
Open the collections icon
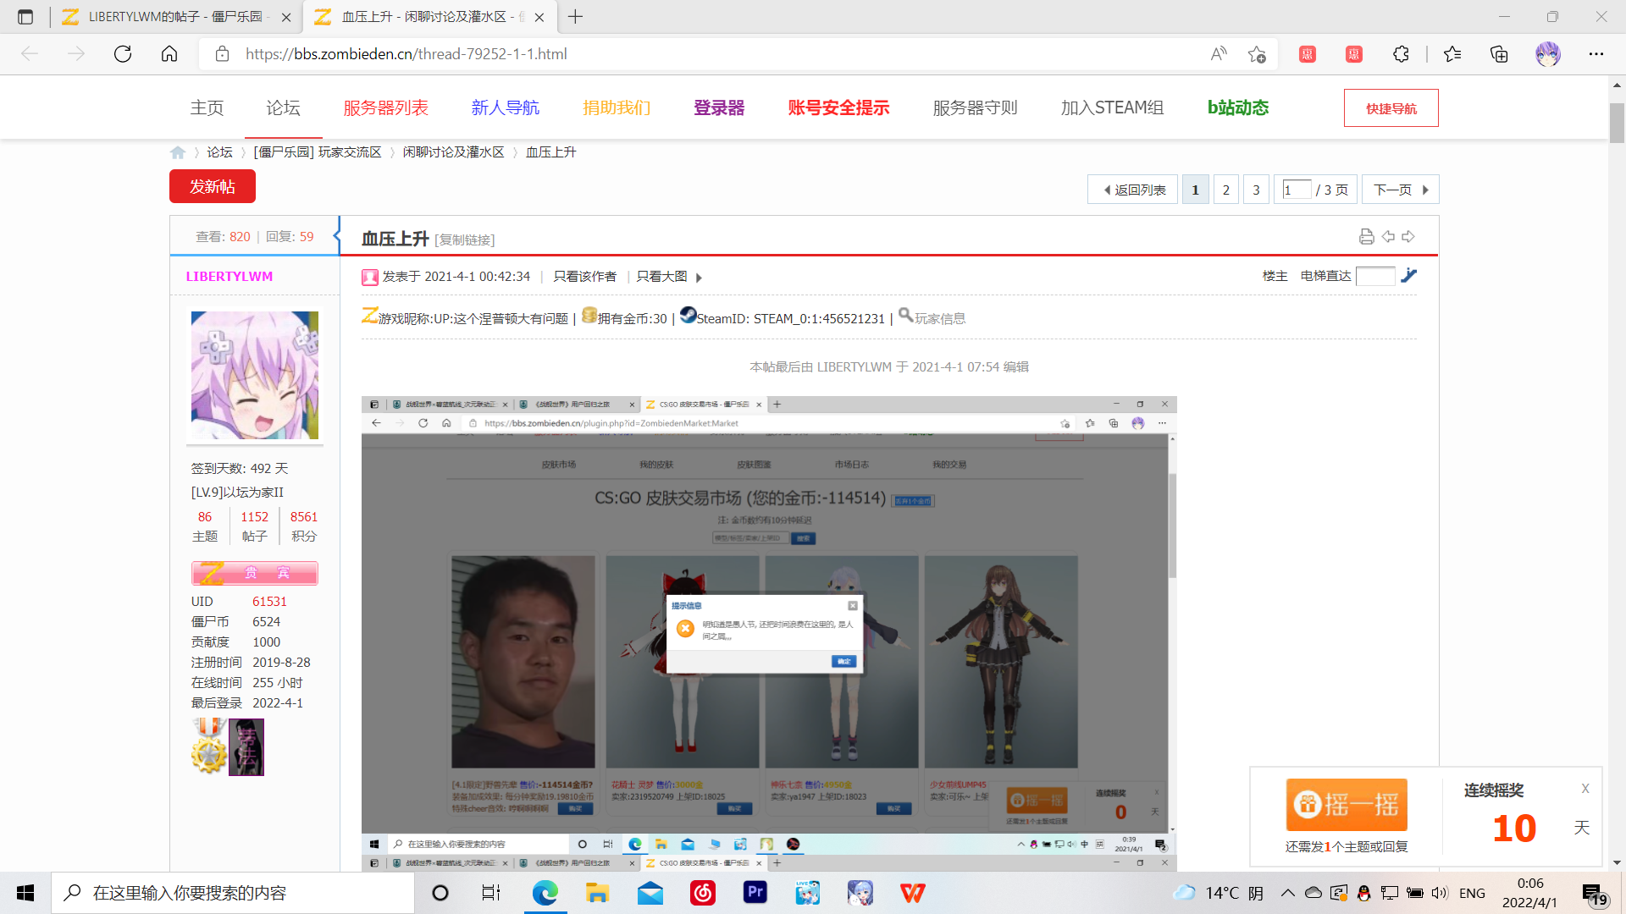tap(1499, 54)
